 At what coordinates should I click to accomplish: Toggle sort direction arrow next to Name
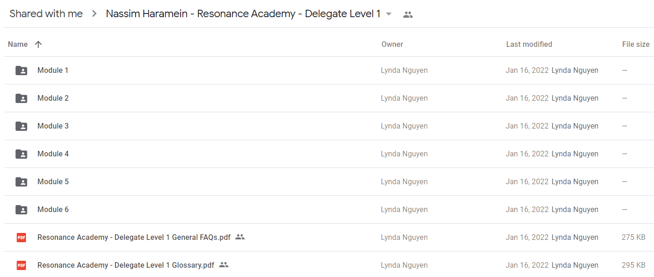[x=39, y=45]
